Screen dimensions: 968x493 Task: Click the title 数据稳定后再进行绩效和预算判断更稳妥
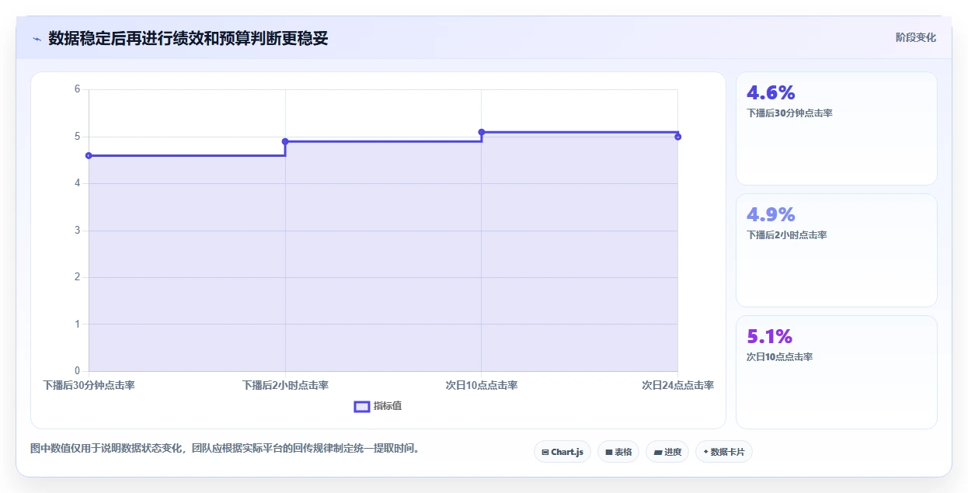[x=188, y=39]
